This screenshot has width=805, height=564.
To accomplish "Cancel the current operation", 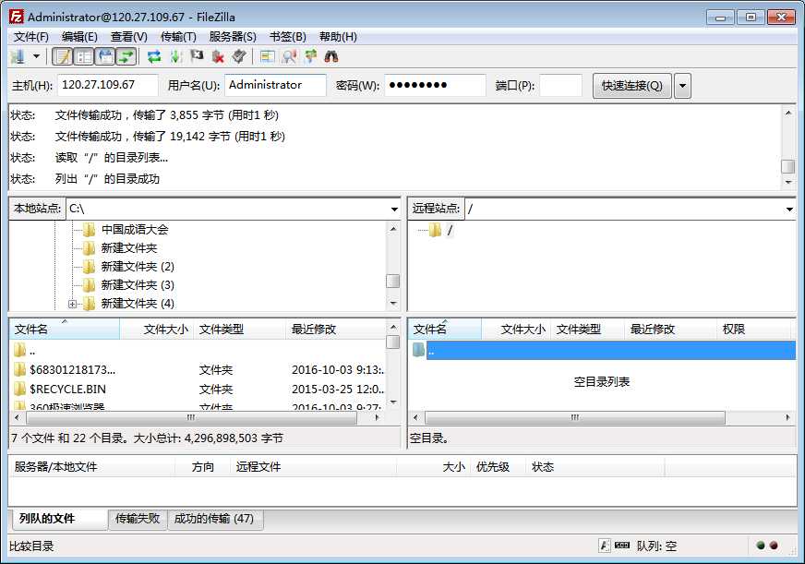I will click(x=197, y=56).
